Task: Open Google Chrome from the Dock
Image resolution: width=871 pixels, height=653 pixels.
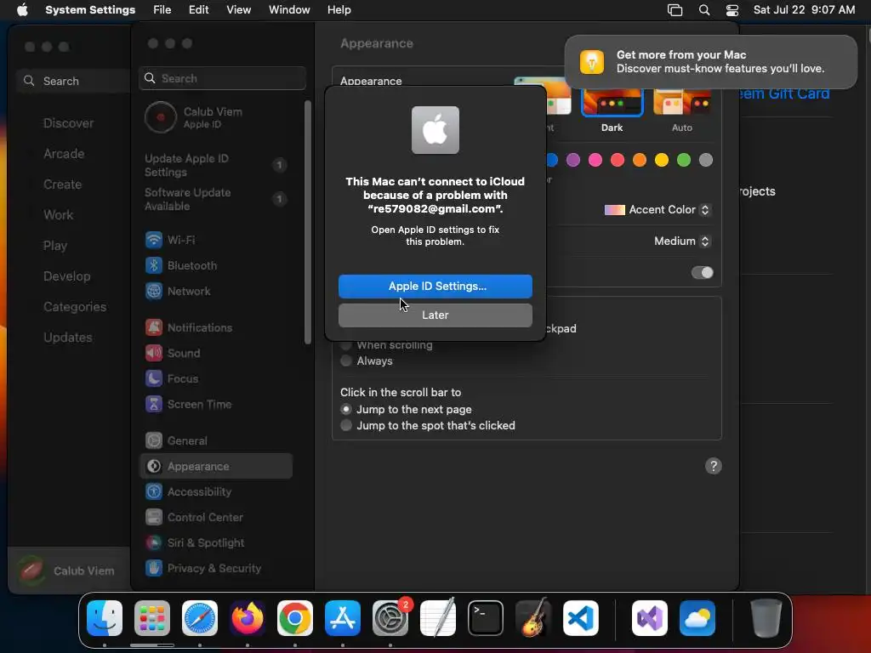Action: (x=295, y=618)
